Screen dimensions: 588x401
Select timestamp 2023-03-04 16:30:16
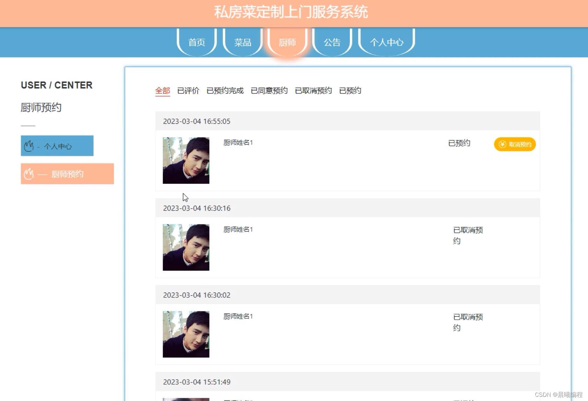pyautogui.click(x=197, y=208)
